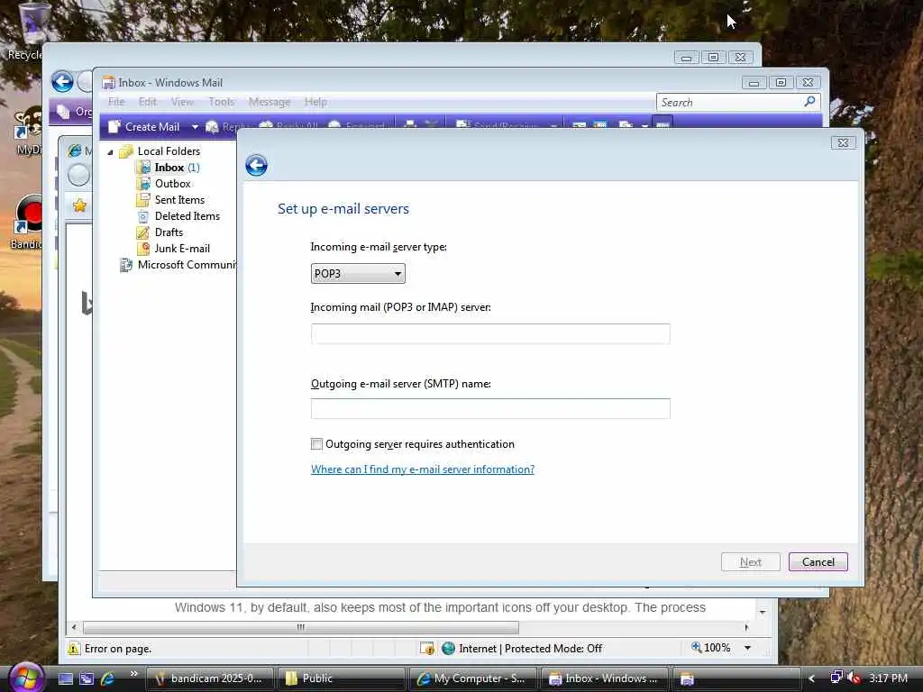This screenshot has width=923, height=692.
Task: Click the Deleted Items recycle icon
Action: tap(143, 216)
